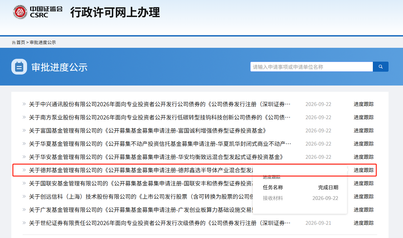Viewport: 403px width, 238px height.
Task: Click 进度跟踪 for 德邦基金 row
Action: tap(364, 170)
